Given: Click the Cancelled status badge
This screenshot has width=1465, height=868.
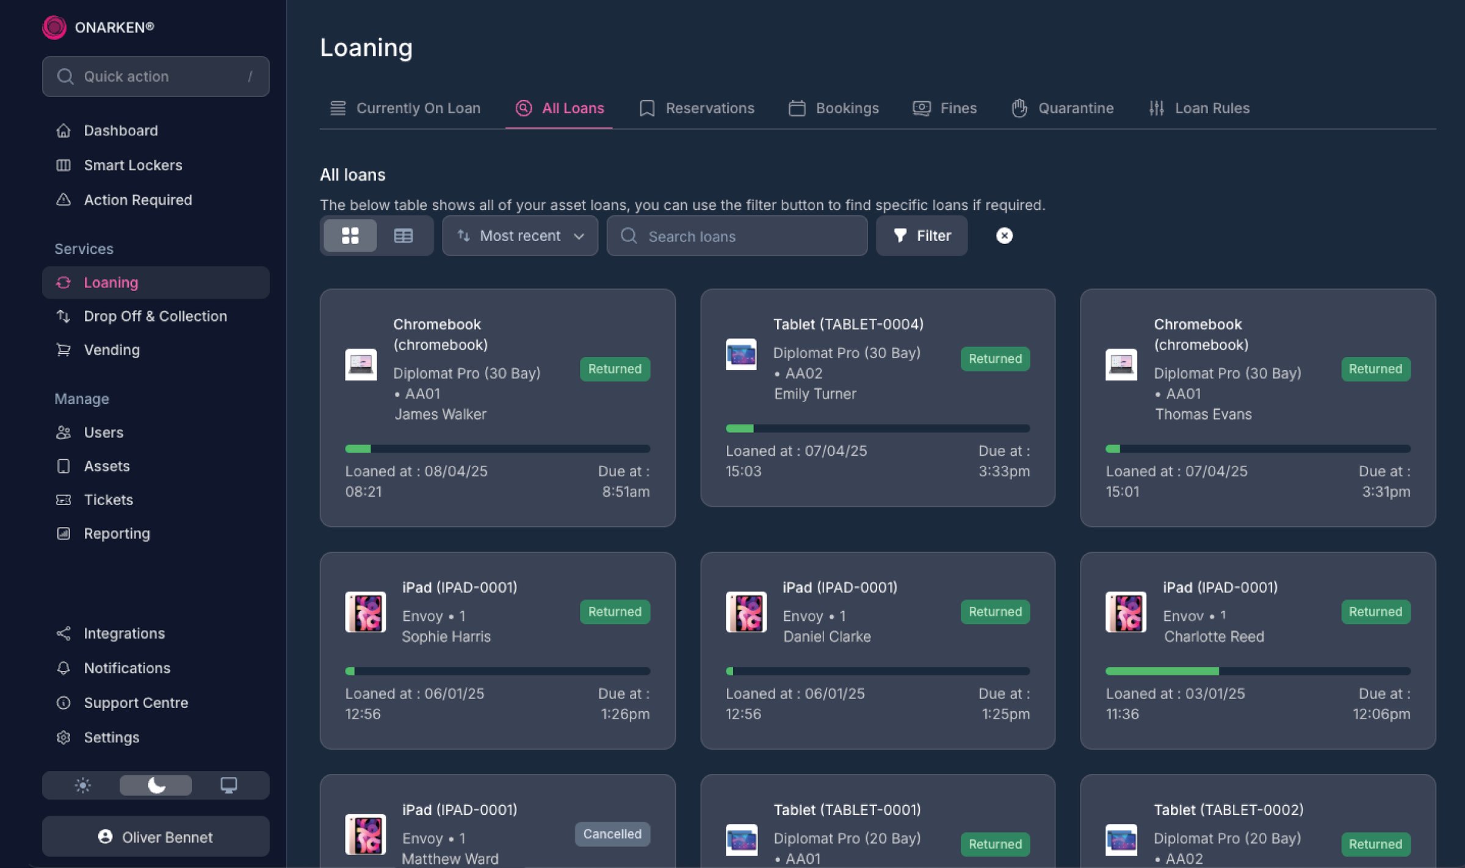Looking at the screenshot, I should pos(612,834).
